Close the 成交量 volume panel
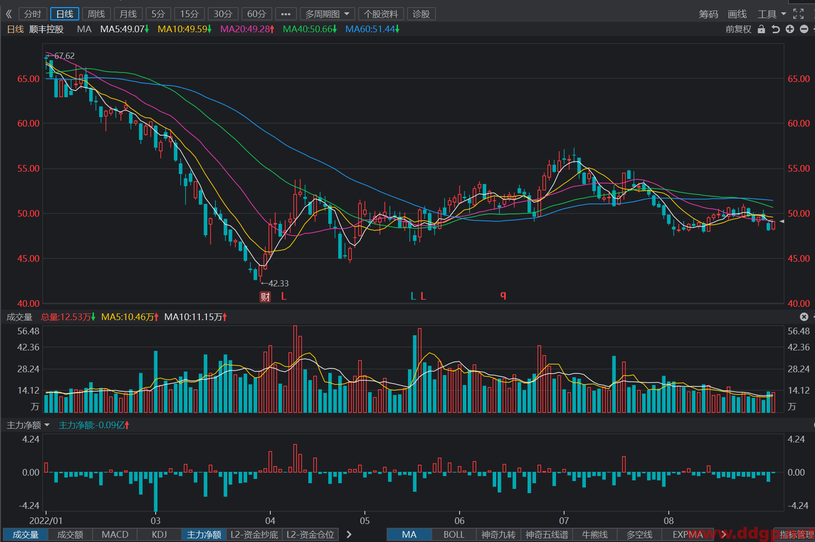 pos(804,317)
